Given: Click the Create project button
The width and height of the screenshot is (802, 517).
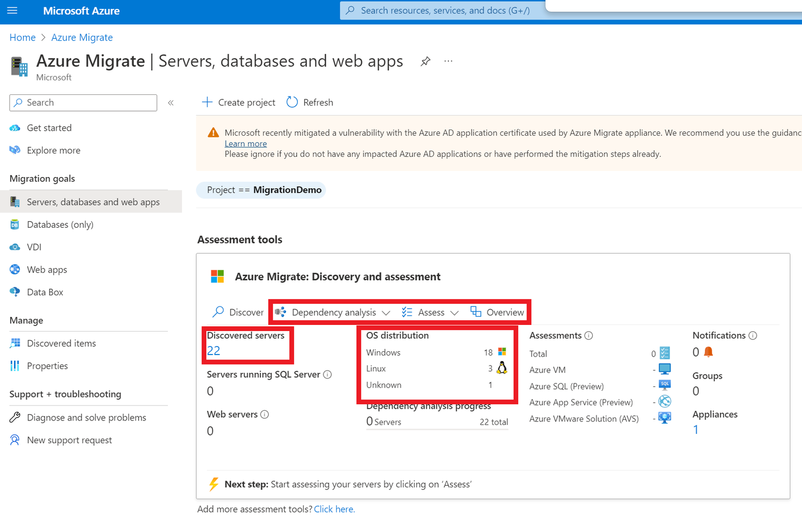Looking at the screenshot, I should 238,102.
